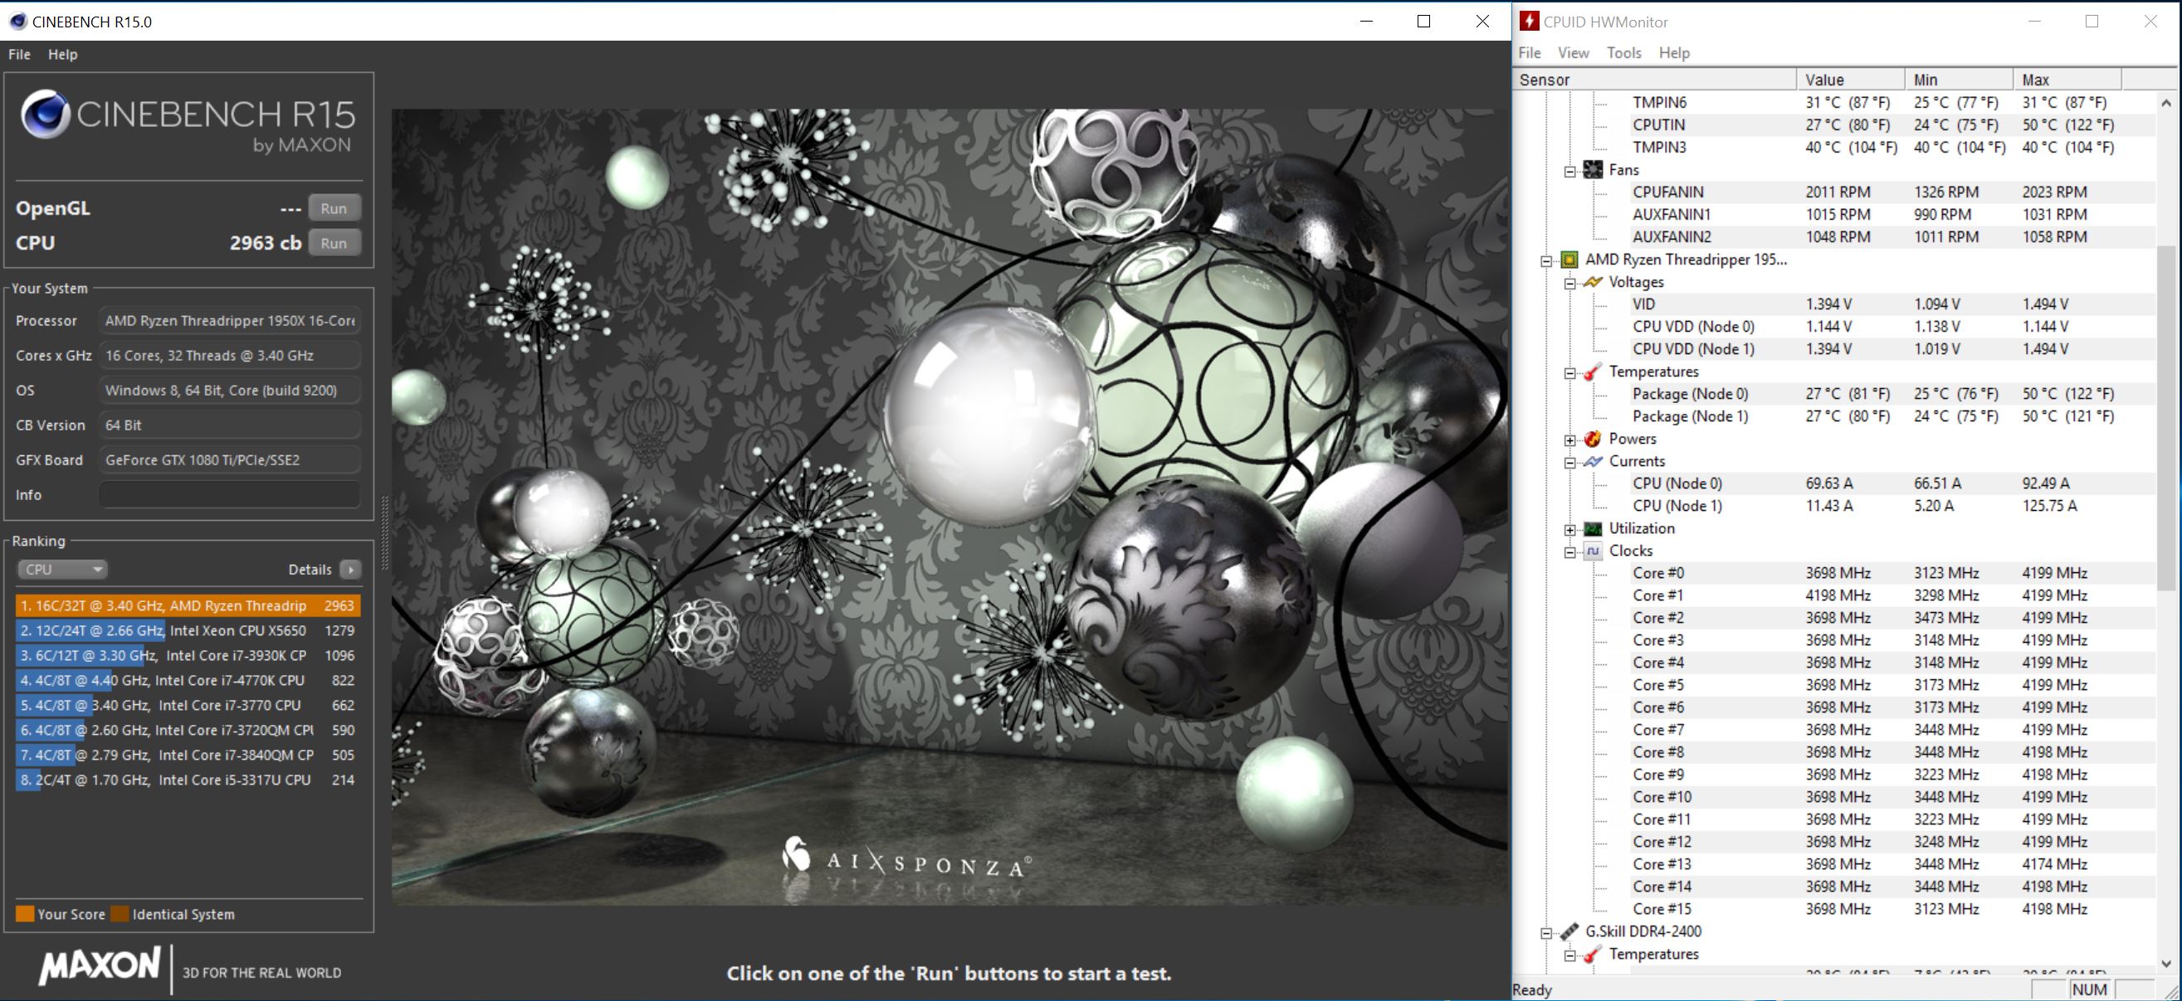Click the Currents wave icon
2182x1001 pixels.
coord(1593,461)
